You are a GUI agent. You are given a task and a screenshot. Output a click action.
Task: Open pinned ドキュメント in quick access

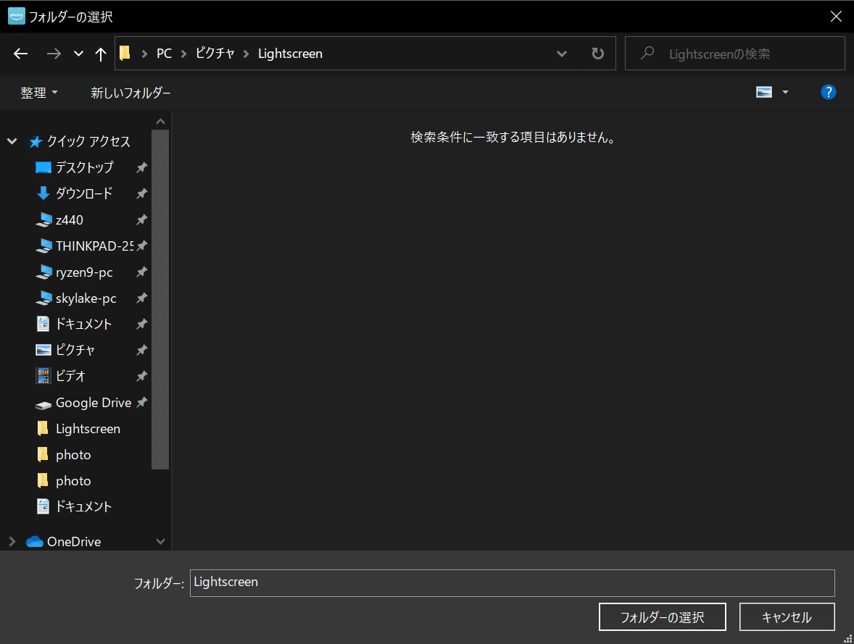(83, 324)
